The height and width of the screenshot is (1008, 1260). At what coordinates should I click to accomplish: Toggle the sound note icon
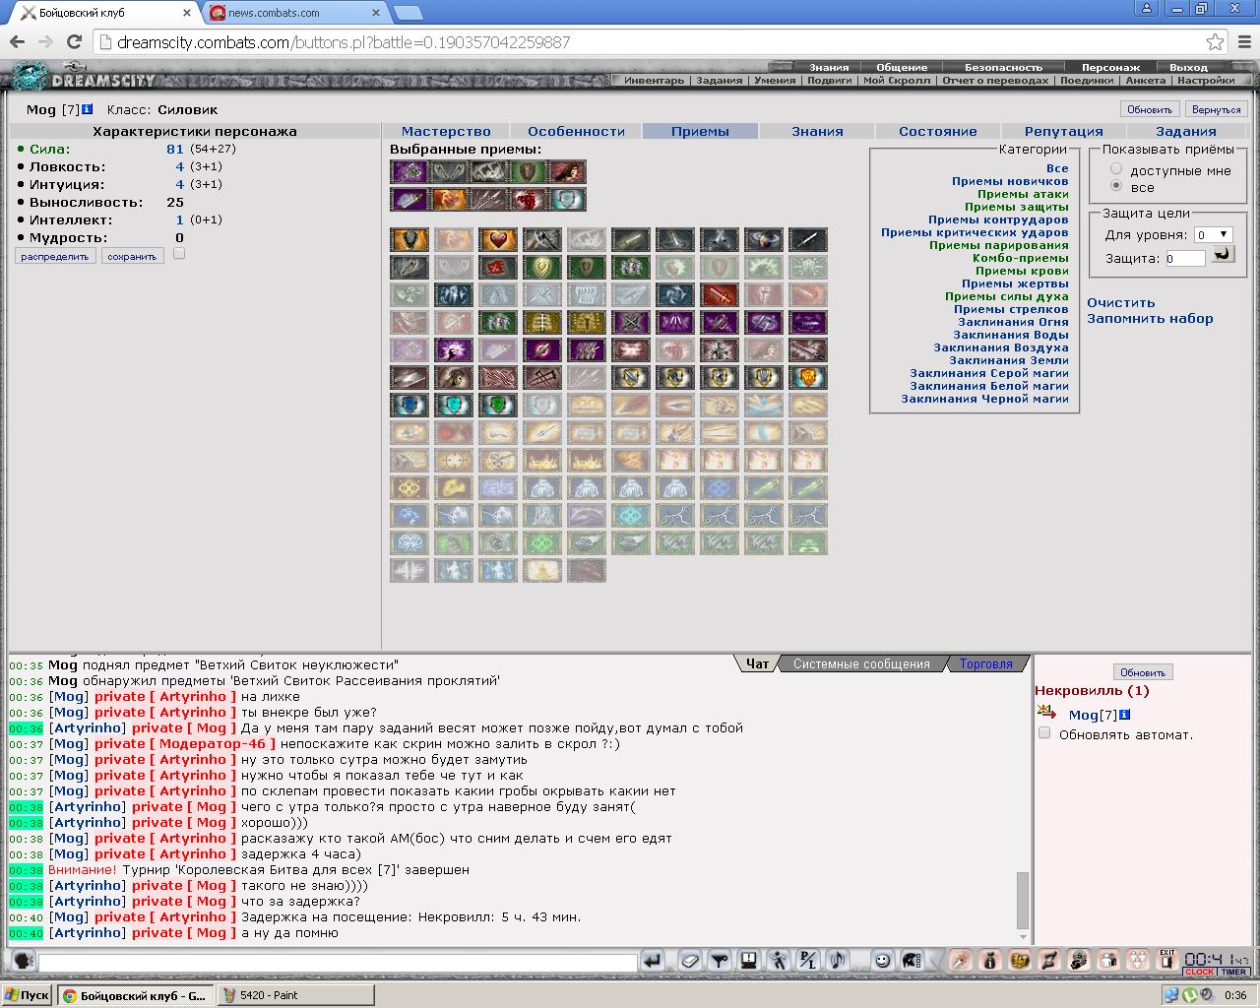pyautogui.click(x=837, y=961)
